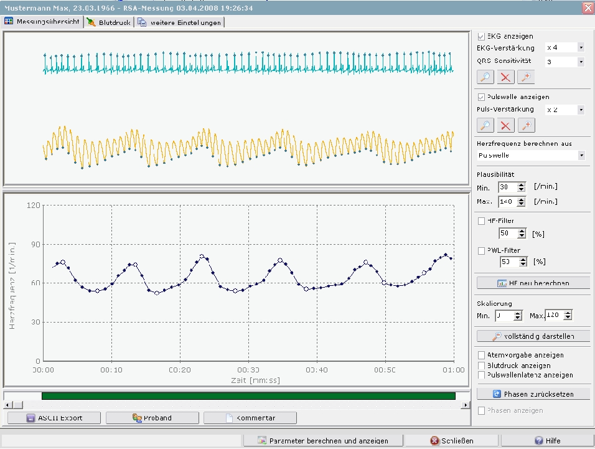Click the red X icon under EKG settings
The width and height of the screenshot is (595, 449).
[505, 77]
